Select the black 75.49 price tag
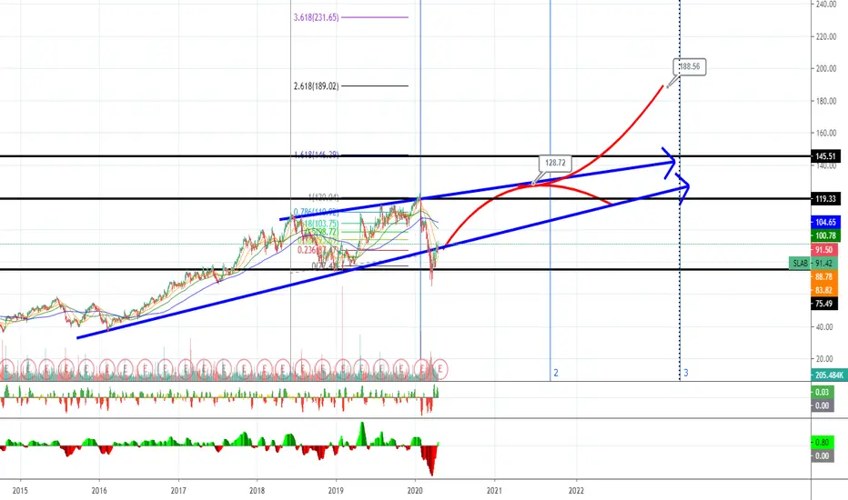Image resolution: width=848 pixels, height=500 pixels. point(824,304)
